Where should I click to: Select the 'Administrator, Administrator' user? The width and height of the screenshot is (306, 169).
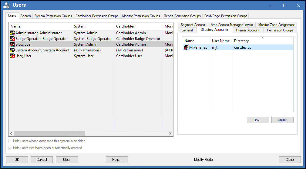39,33
